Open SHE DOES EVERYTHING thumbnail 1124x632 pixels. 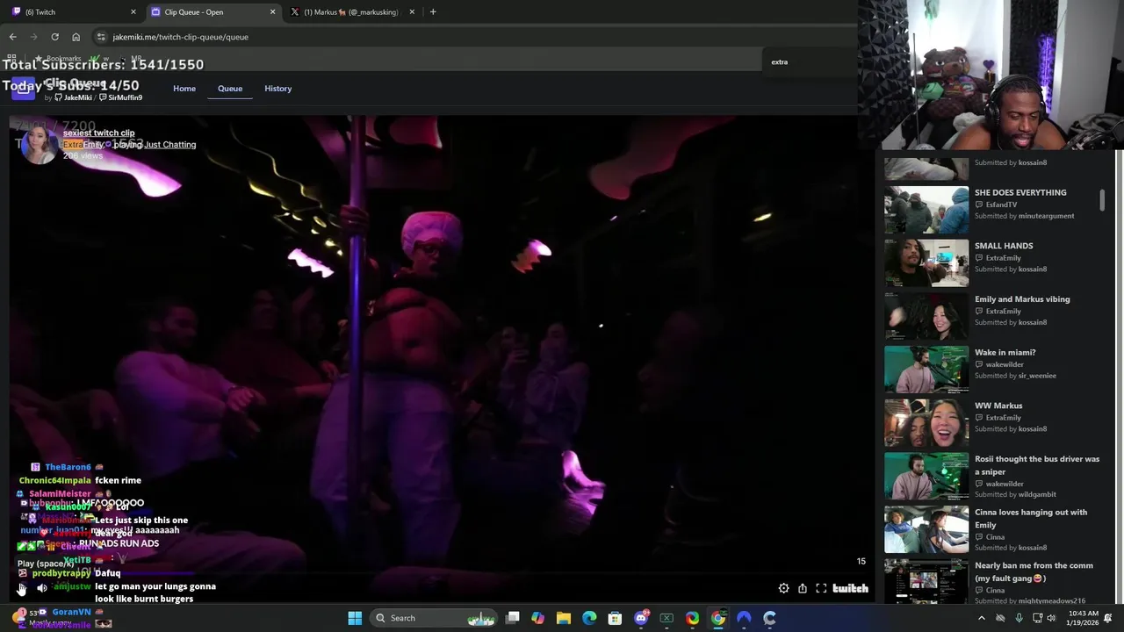926,209
